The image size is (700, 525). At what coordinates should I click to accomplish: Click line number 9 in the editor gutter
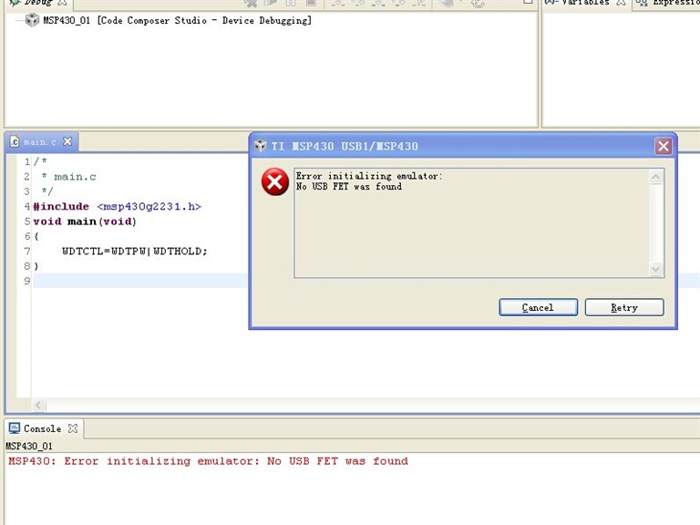26,281
